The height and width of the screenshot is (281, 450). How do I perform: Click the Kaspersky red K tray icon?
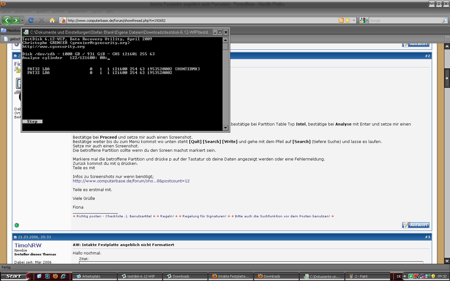[x=416, y=276]
